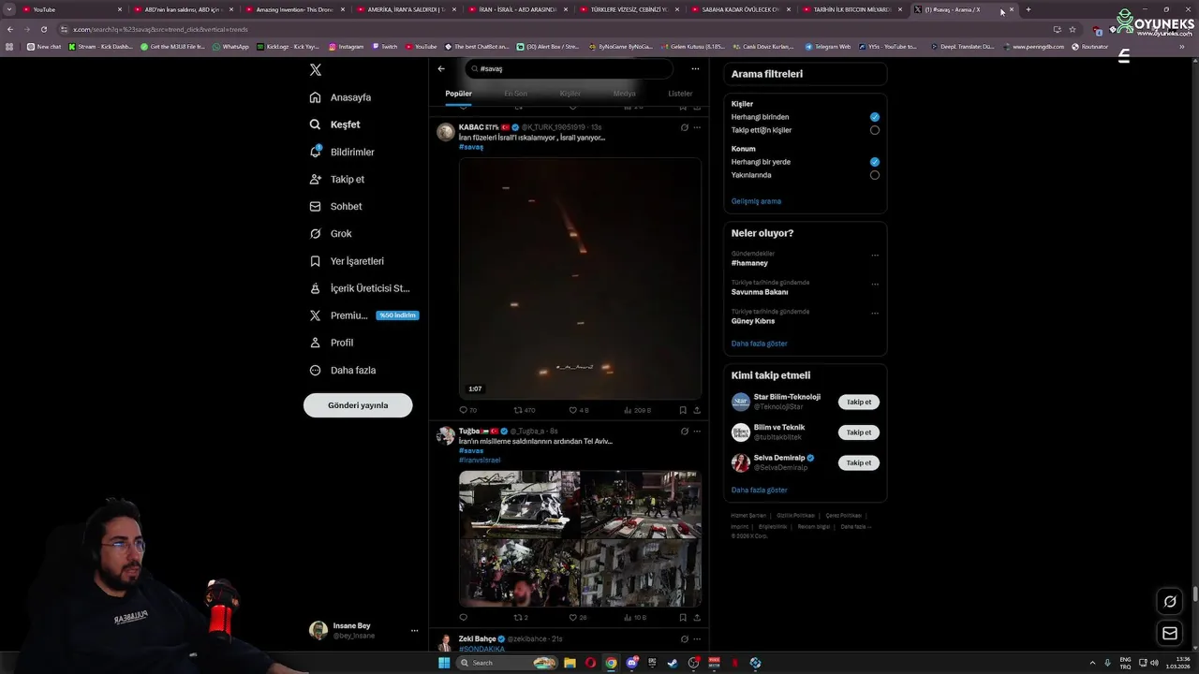Screen dimensions: 1199x674
Task: Click Daha göster under Neler oluyor
Action: pyautogui.click(x=759, y=344)
